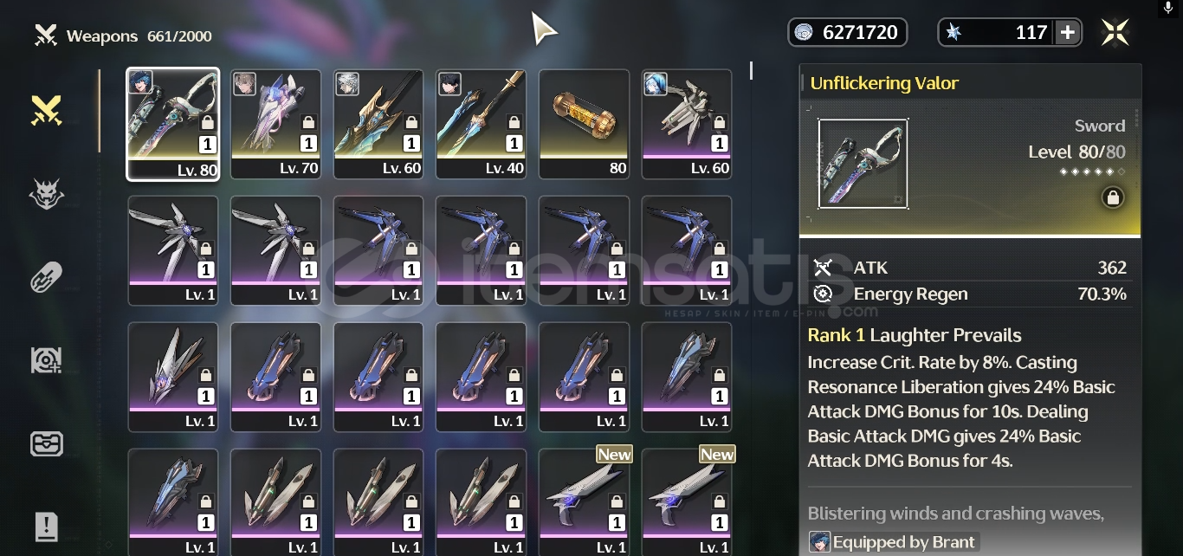Choose the Lv. 40 sword weapon
1183x556 pixels.
pos(481,124)
